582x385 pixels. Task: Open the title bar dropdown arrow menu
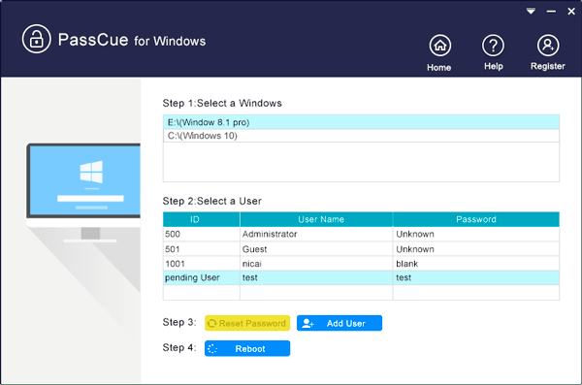tap(531, 11)
